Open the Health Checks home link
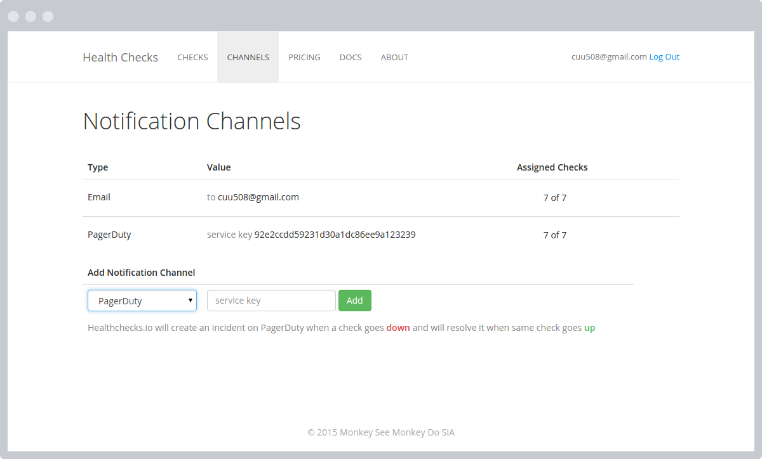Viewport: 762px width, 459px height. [120, 57]
